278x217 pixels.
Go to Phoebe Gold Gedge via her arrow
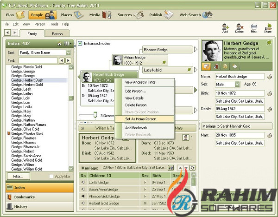(x=83, y=196)
